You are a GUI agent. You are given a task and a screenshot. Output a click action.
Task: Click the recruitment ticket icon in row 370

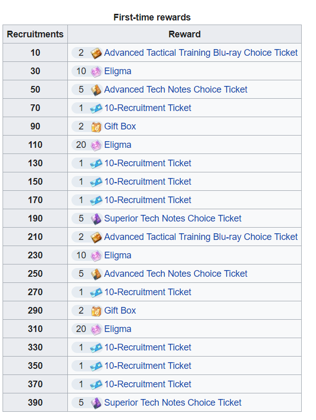(96, 385)
